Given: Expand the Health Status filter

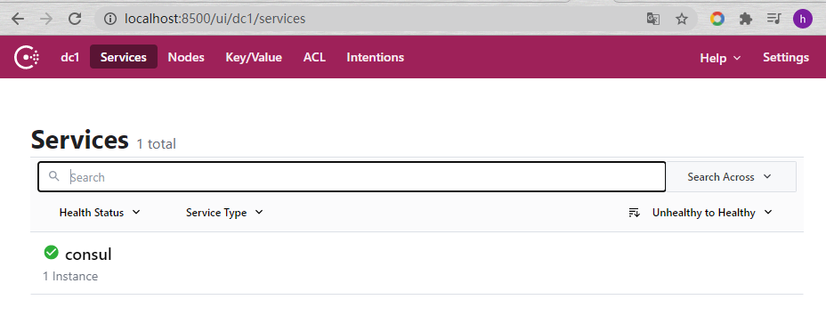Looking at the screenshot, I should point(100,213).
